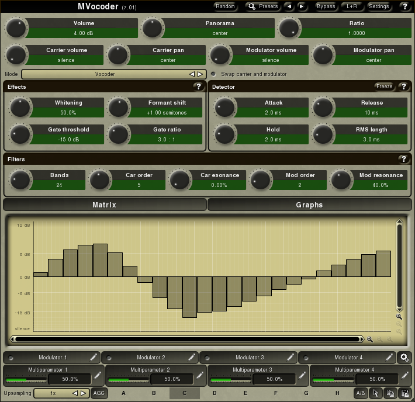The width and height of the screenshot is (415, 402).
Task: Open Effects section help icon
Action: pos(199,86)
